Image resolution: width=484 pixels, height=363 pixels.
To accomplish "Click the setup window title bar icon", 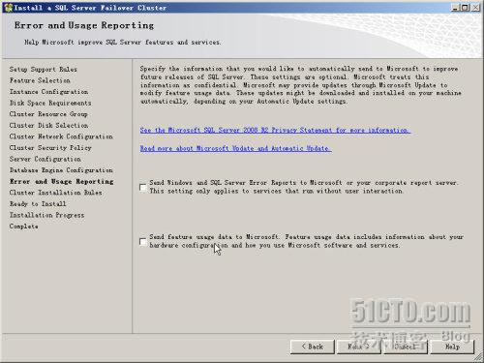I will coord(9,8).
